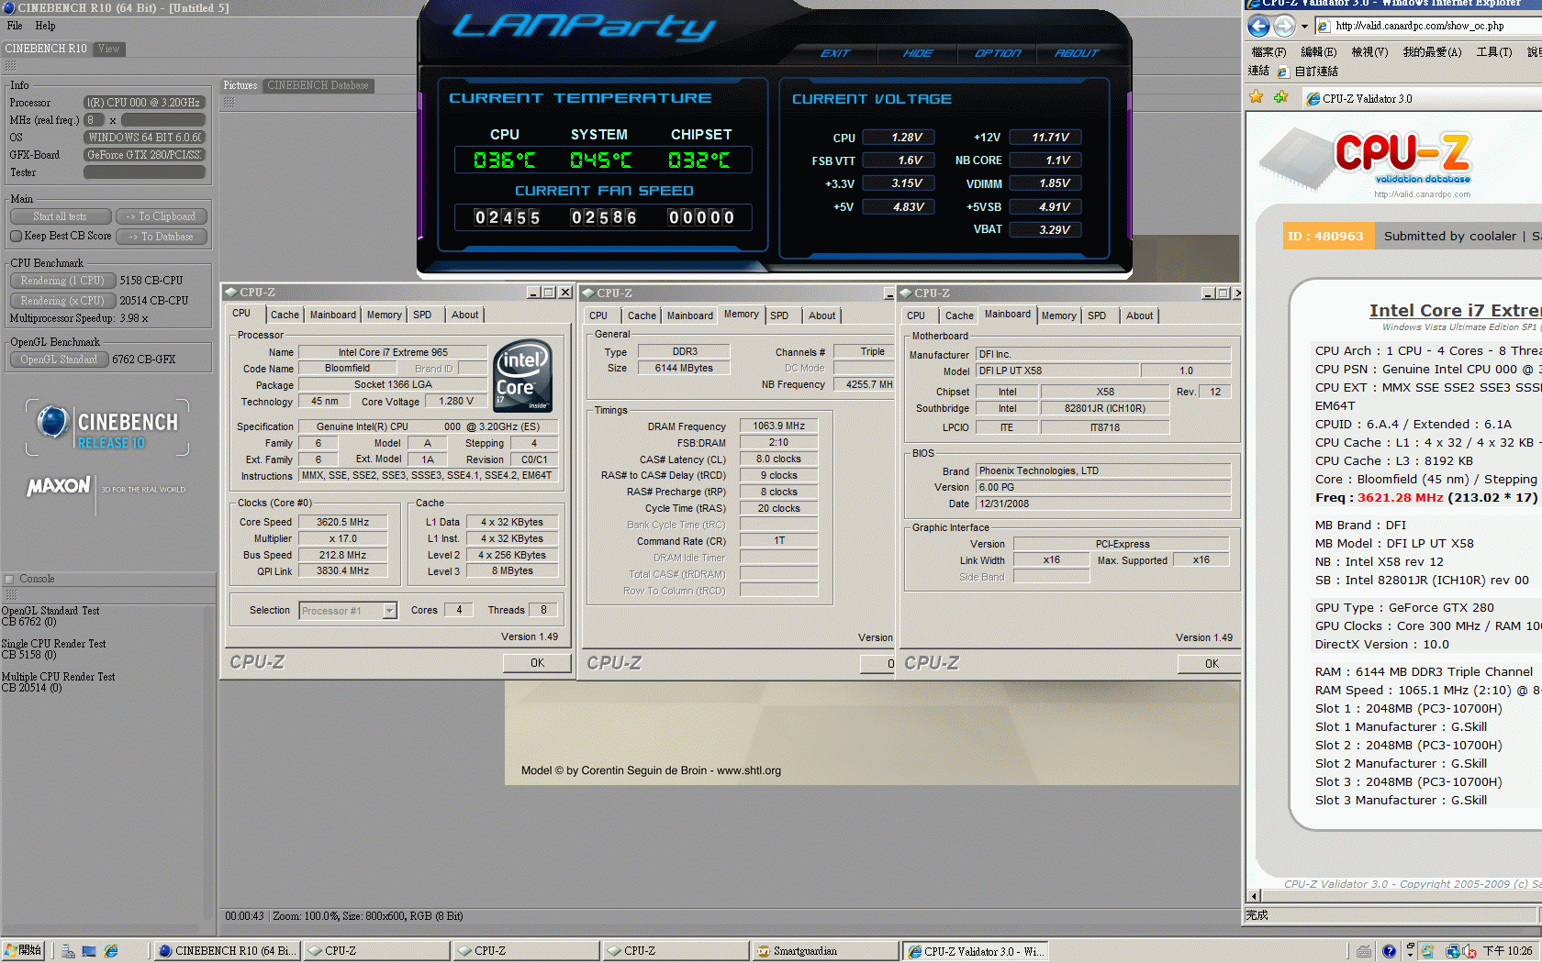Image resolution: width=1542 pixels, height=963 pixels.
Task: Click the Intel Core i7 logo badge
Action: (x=522, y=375)
